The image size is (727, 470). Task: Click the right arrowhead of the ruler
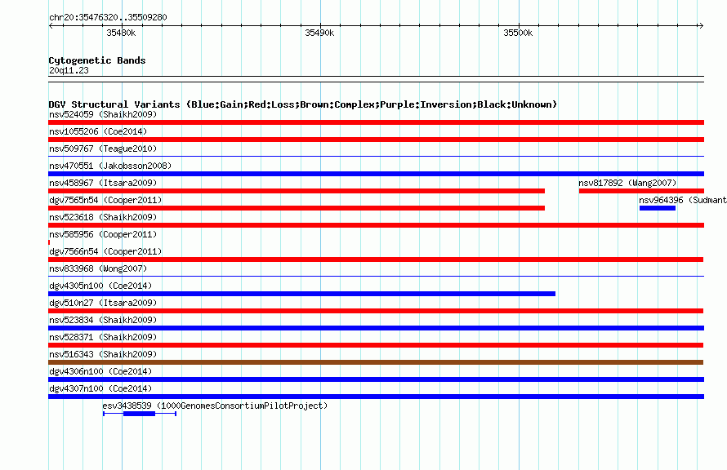pyautogui.click(x=701, y=25)
